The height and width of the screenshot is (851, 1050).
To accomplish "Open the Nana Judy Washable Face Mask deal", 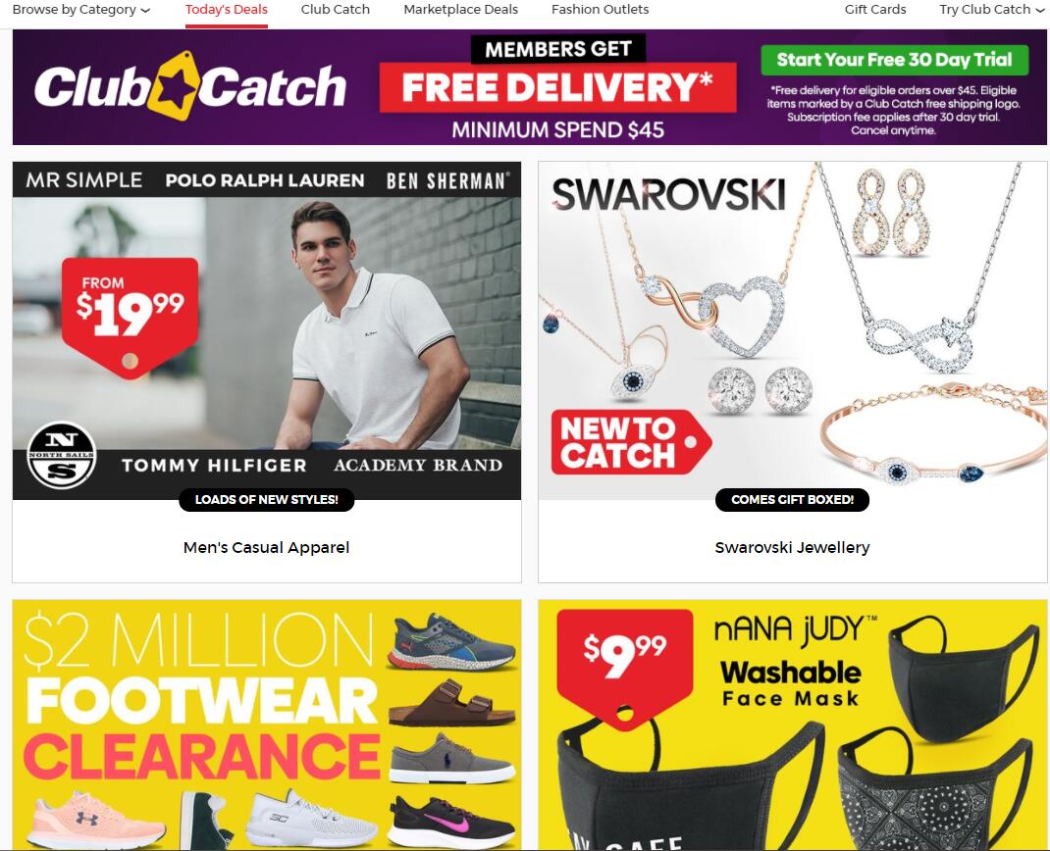I will [x=792, y=726].
